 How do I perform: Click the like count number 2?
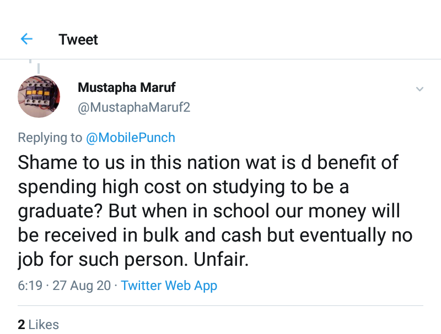tap(21, 325)
